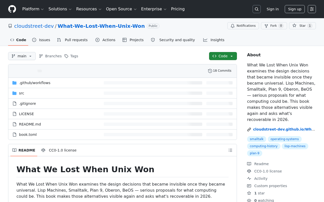The height and width of the screenshot is (202, 324).
Task: Click the folder icon next to src
Action: (14, 93)
